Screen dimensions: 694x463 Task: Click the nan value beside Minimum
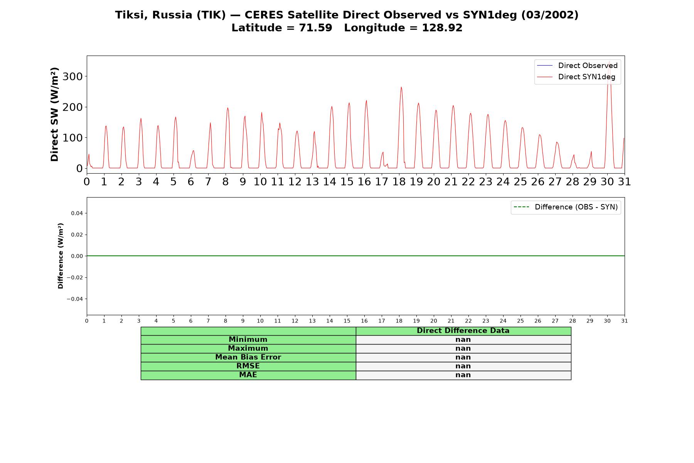coord(463,340)
